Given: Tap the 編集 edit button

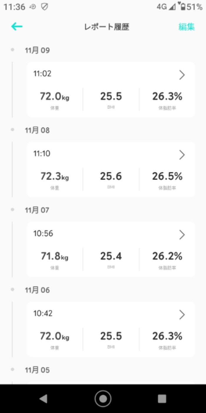Looking at the screenshot, I should pyautogui.click(x=187, y=27).
